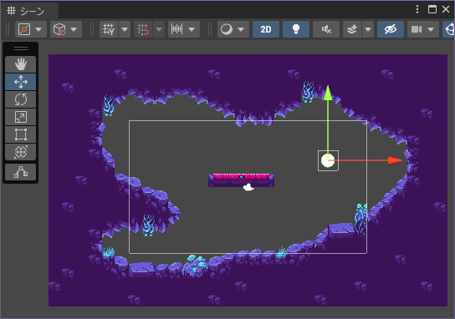The image size is (455, 319).
Task: Toggle scene audio mute button
Action: pyautogui.click(x=326, y=29)
